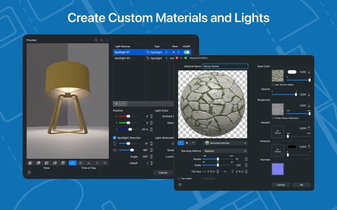Click the tile size link proportions icon
Screen dimensions: 337x210
225,172
